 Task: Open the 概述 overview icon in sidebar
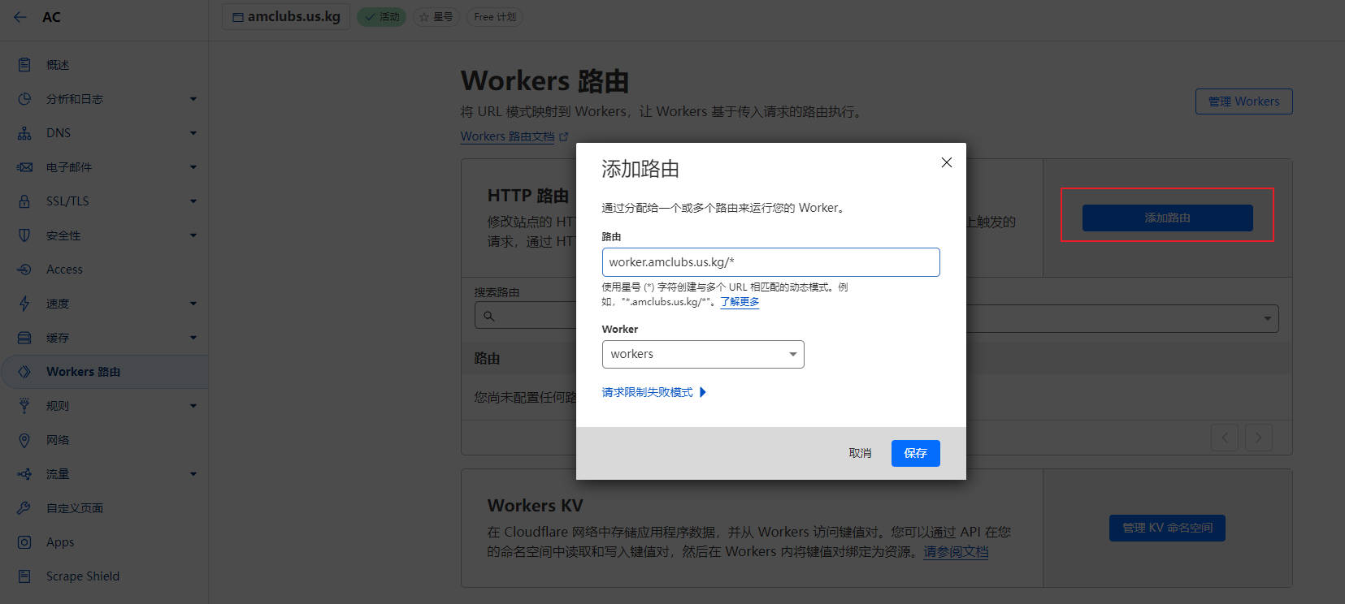(x=24, y=65)
